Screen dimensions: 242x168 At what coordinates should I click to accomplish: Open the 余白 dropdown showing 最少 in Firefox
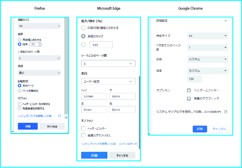tap(39, 73)
